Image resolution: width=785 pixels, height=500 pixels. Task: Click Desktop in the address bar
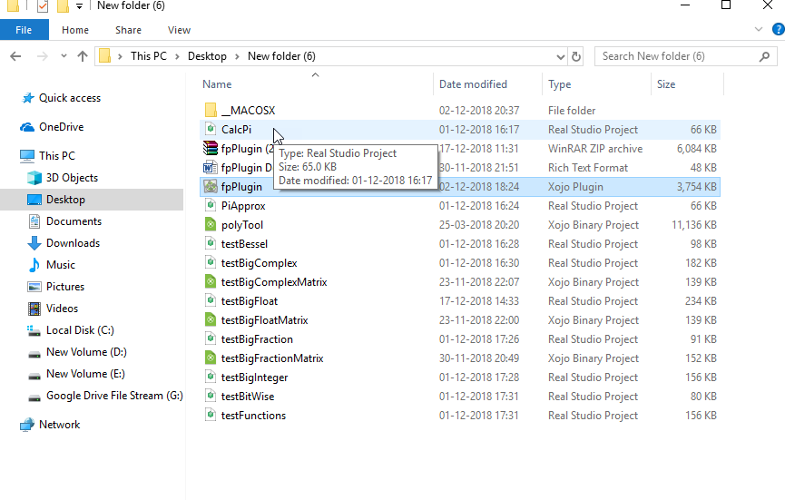(x=207, y=56)
